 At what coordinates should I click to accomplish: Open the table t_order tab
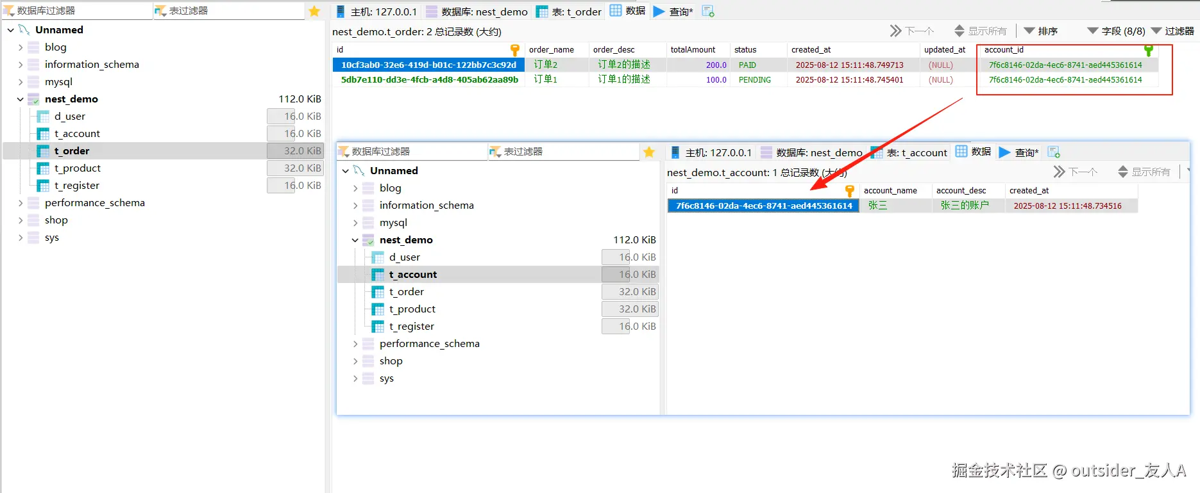570,12
